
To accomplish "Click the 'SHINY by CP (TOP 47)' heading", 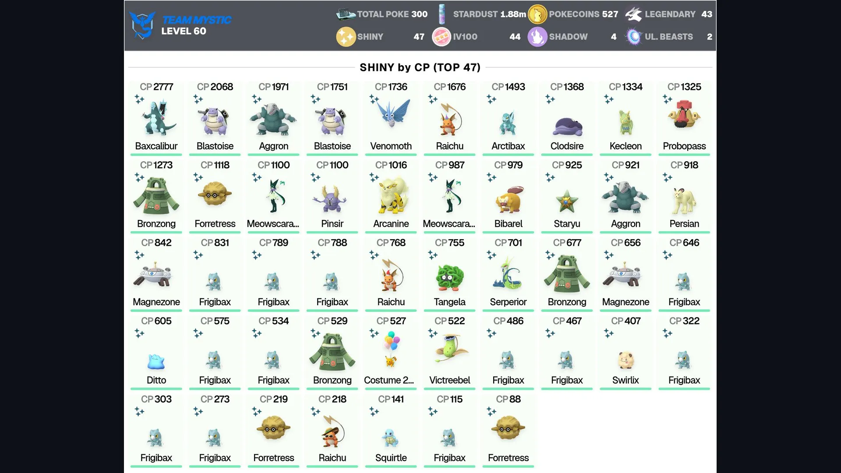I will pos(420,67).
